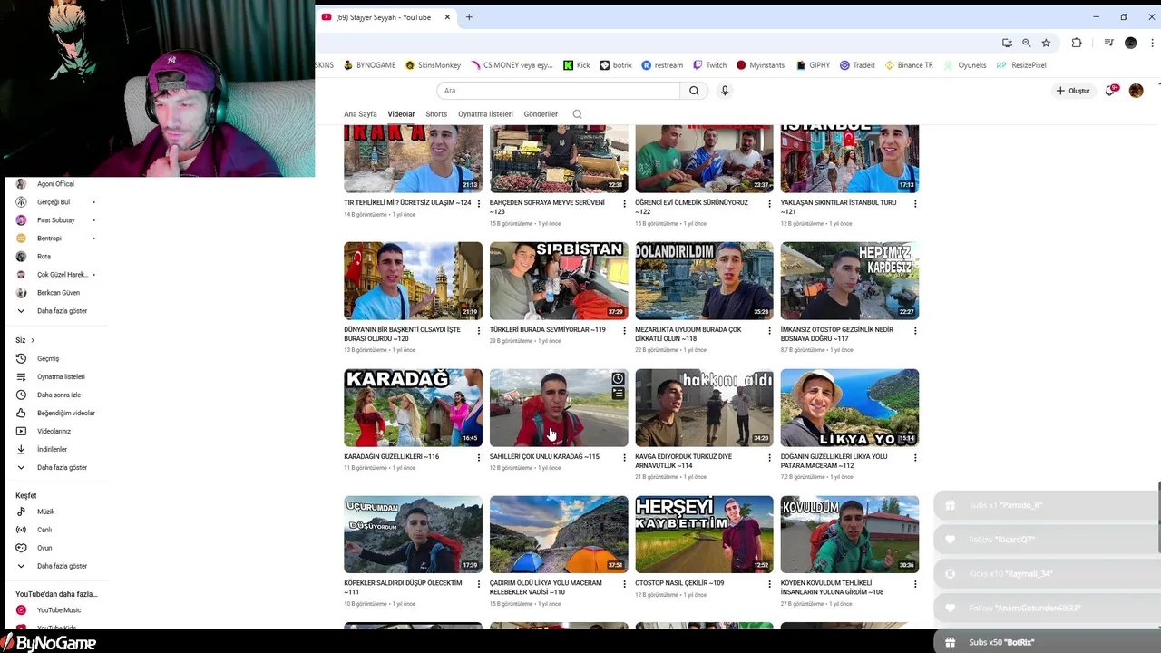Open options menu for OTOSTOP NASIL ÇEKİLİR ~109

pos(770,584)
